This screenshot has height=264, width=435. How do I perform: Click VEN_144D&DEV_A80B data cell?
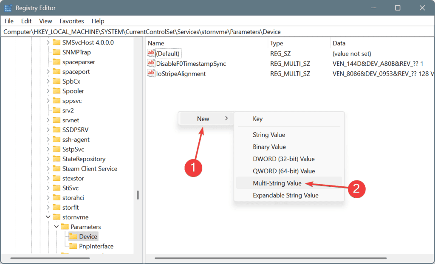[378, 64]
